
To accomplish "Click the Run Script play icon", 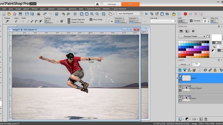I will point(146,14).
